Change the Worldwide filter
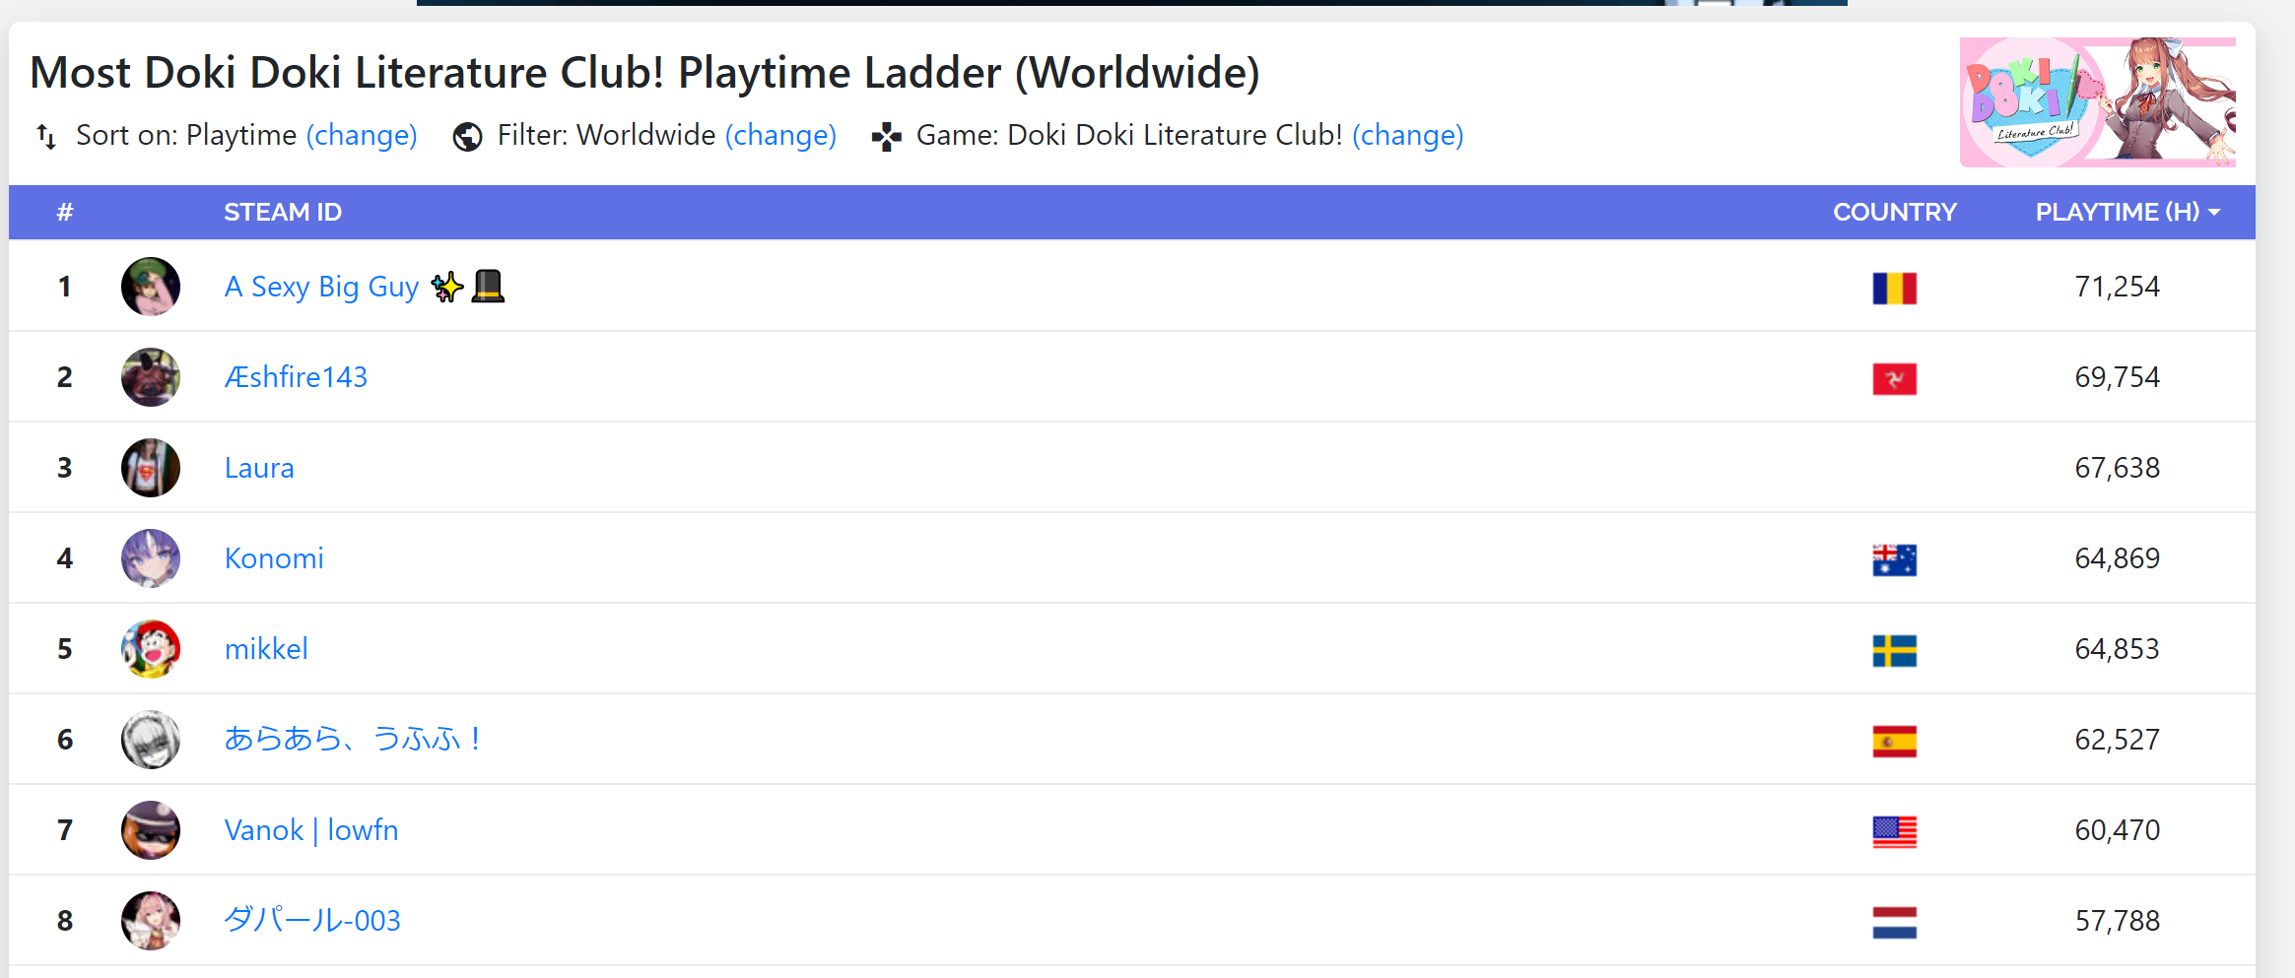 780,135
